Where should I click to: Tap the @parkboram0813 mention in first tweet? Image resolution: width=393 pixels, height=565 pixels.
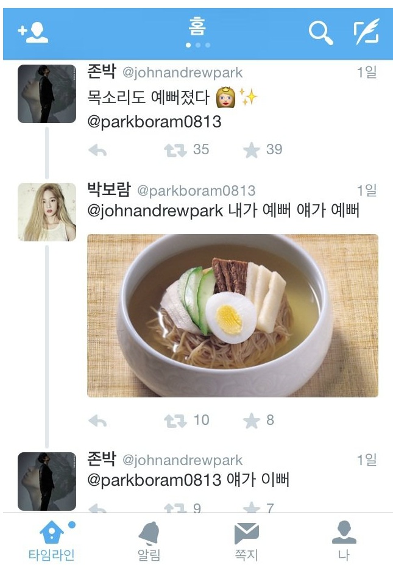(154, 122)
